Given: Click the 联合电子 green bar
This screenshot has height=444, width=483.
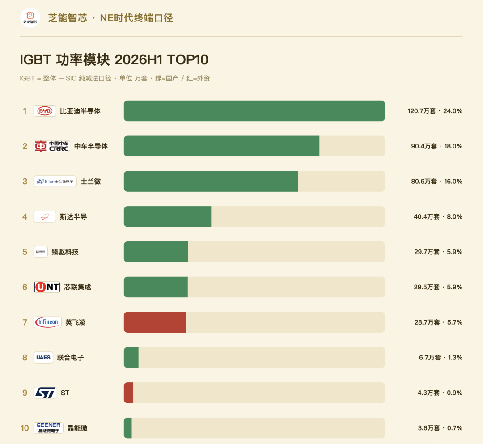Looking at the screenshot, I should (131, 357).
